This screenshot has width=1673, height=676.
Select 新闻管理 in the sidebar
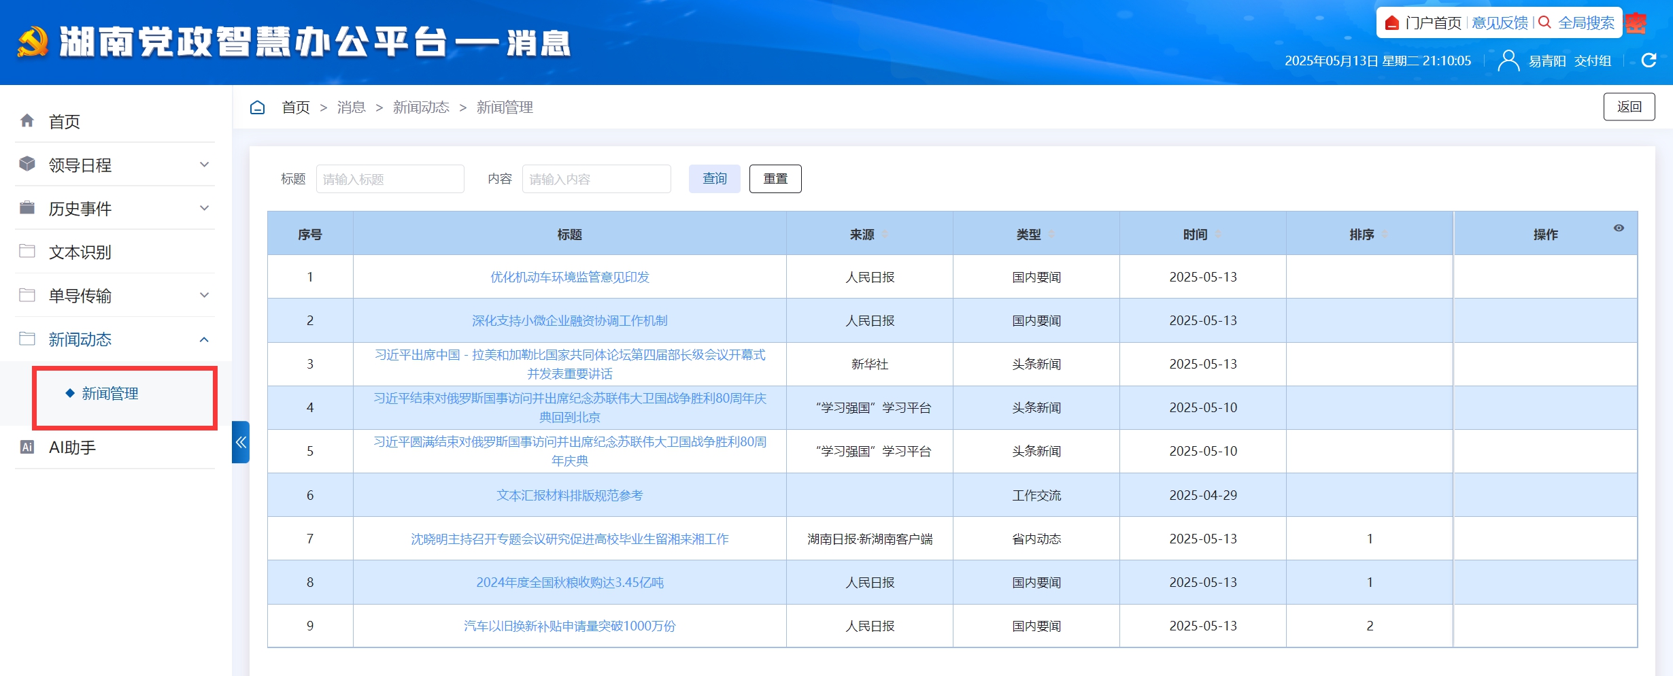click(x=110, y=393)
